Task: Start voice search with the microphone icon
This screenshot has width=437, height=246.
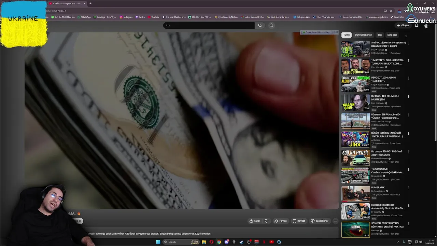Action: 271,25
